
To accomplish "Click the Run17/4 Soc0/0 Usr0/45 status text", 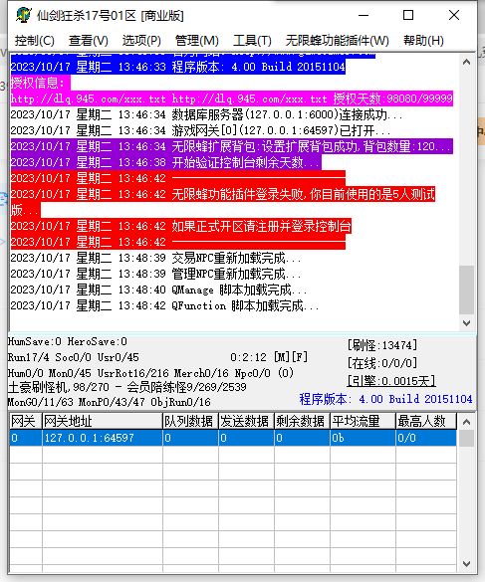I will coord(74,357).
